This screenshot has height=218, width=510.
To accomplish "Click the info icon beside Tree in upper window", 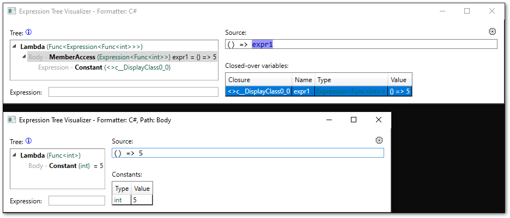I will pyautogui.click(x=29, y=32).
